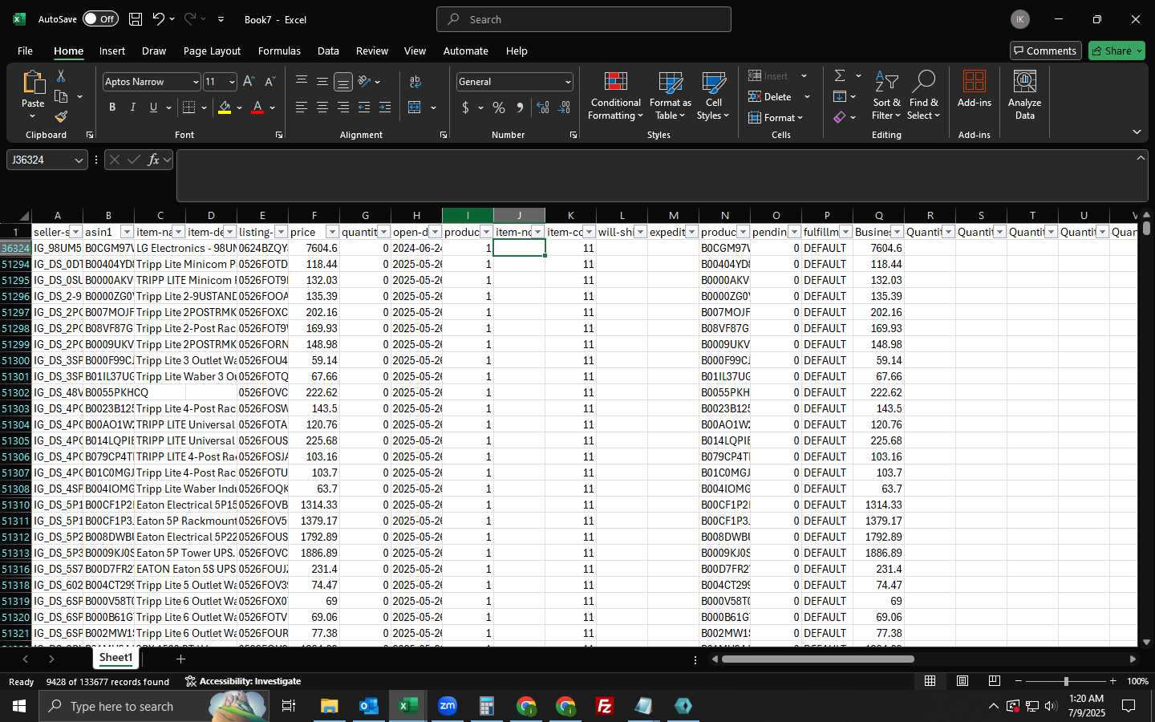Center the cell text horizontally

(x=322, y=107)
